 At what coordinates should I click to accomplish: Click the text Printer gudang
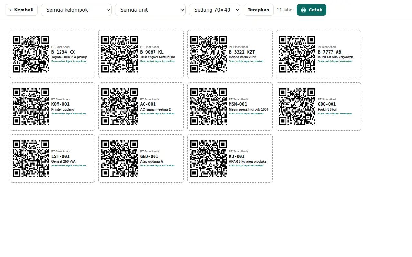63,110
